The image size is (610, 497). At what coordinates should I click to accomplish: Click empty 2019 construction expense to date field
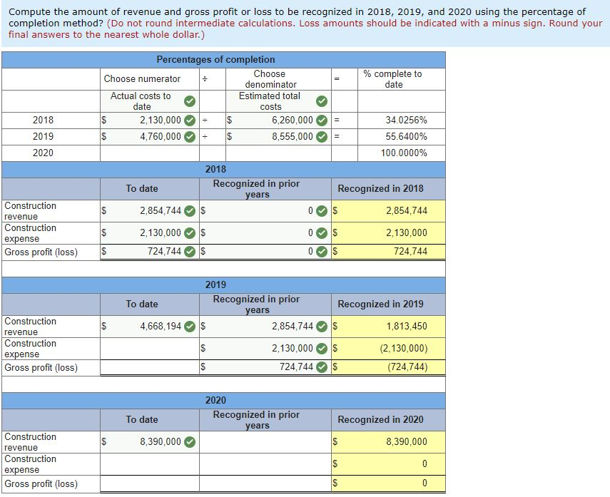150,349
